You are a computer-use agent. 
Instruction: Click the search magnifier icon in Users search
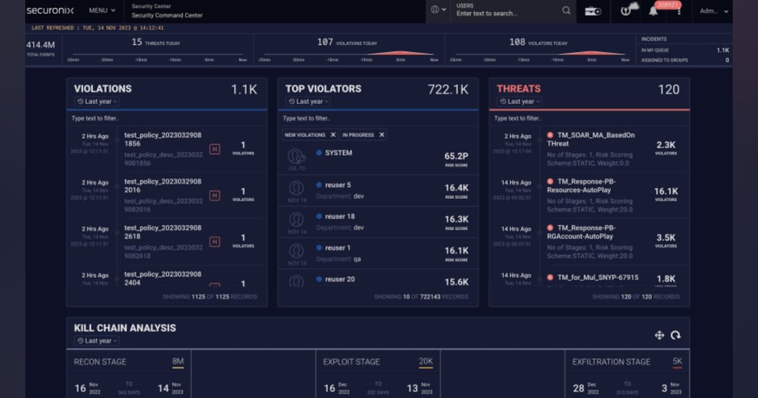pos(566,11)
